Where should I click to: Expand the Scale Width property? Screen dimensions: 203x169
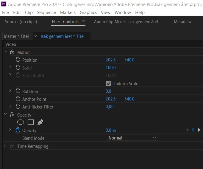[10, 75]
